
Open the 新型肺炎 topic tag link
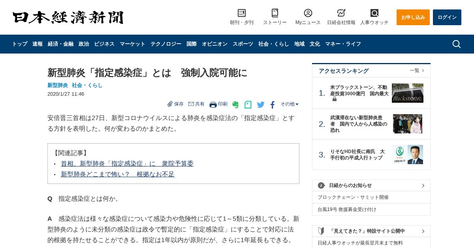click(x=58, y=85)
